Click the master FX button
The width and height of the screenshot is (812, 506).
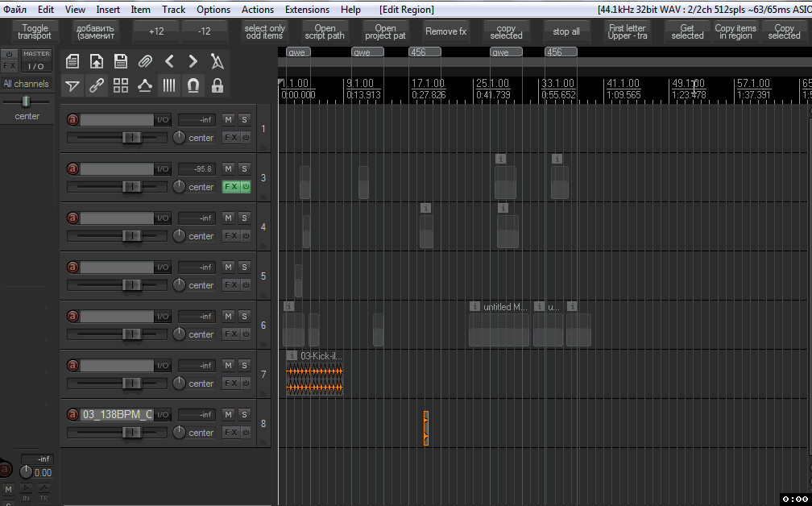pos(10,66)
